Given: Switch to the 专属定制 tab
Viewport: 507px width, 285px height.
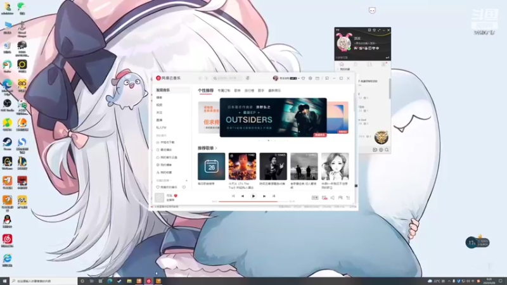Looking at the screenshot, I should click(x=224, y=91).
